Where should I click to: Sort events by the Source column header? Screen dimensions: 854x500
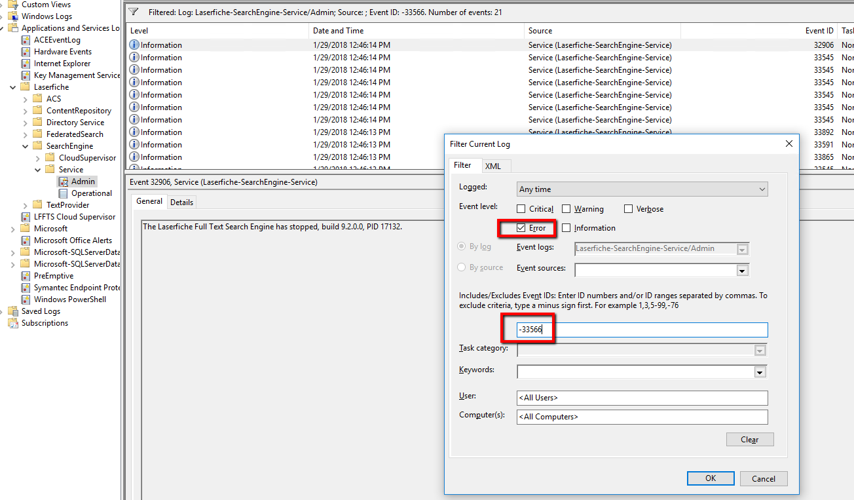[x=603, y=31]
